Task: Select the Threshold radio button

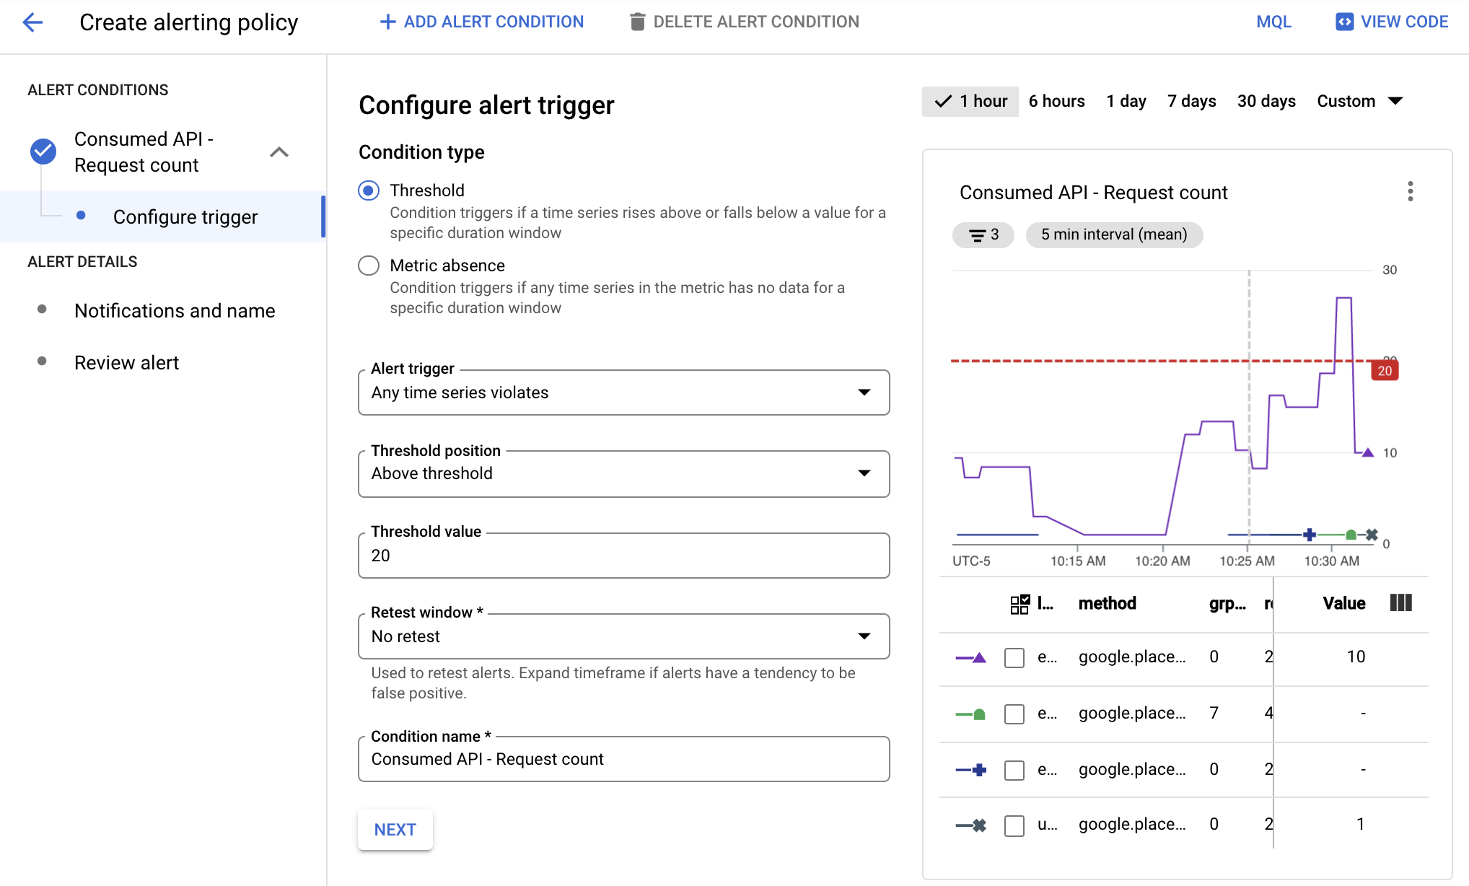Action: 369,190
